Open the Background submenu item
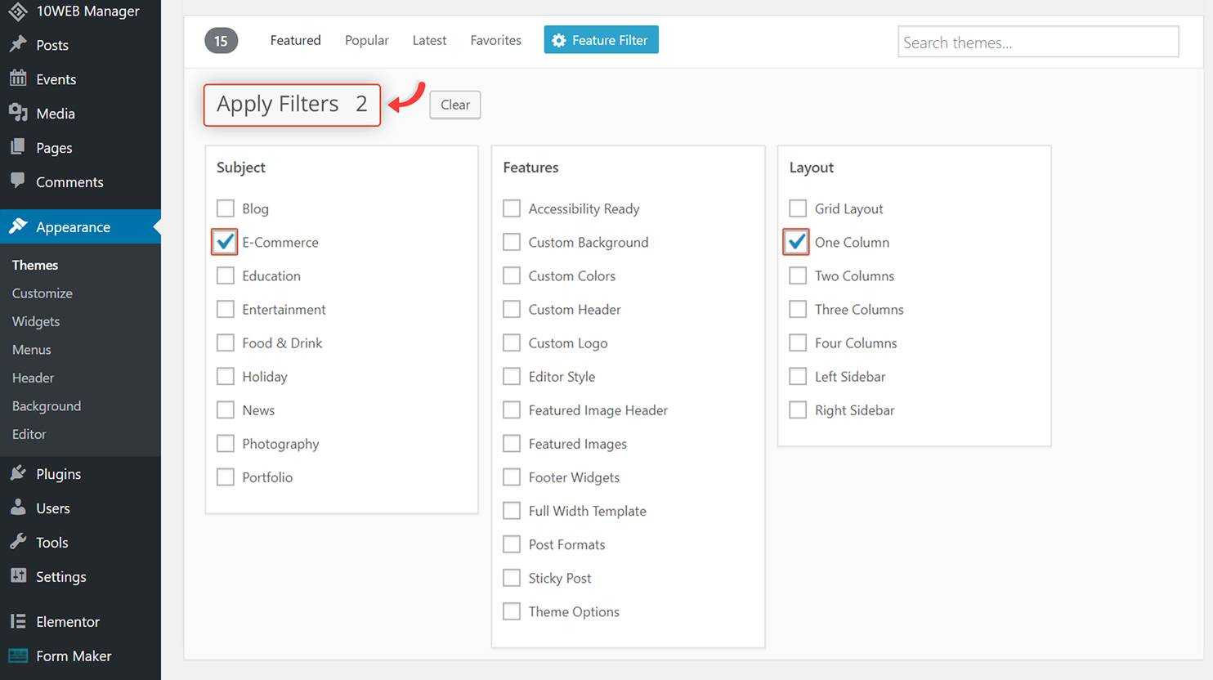The width and height of the screenshot is (1213, 680). (47, 405)
